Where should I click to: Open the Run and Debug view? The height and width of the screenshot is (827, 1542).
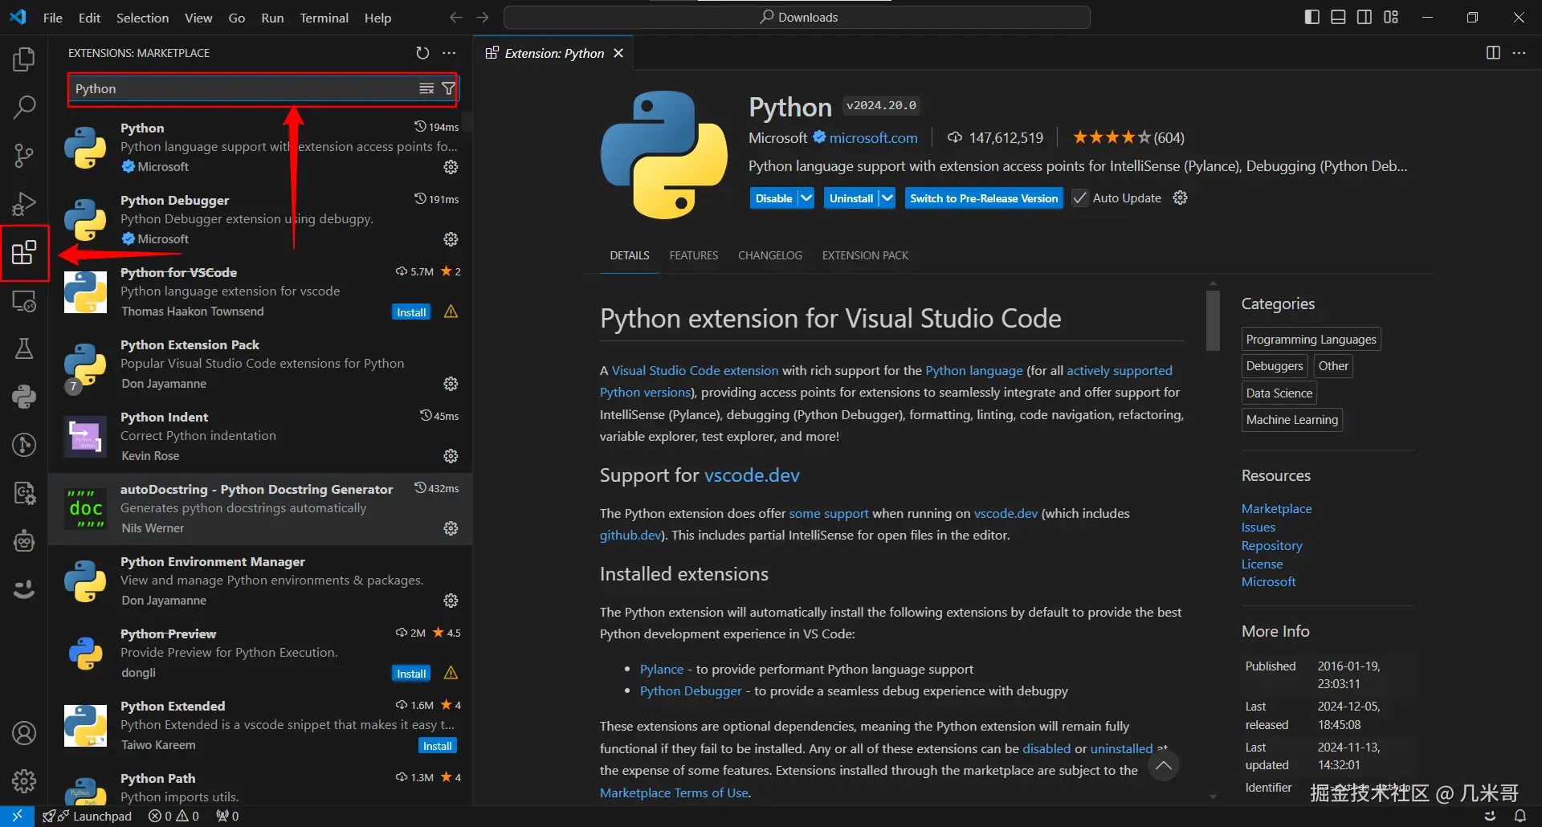(24, 204)
